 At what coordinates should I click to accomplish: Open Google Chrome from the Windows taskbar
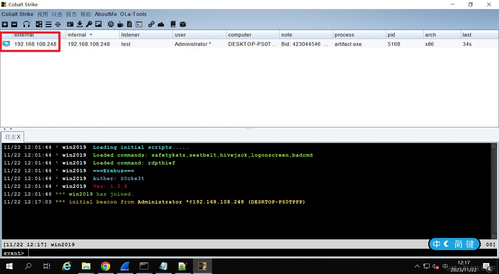click(x=105, y=266)
